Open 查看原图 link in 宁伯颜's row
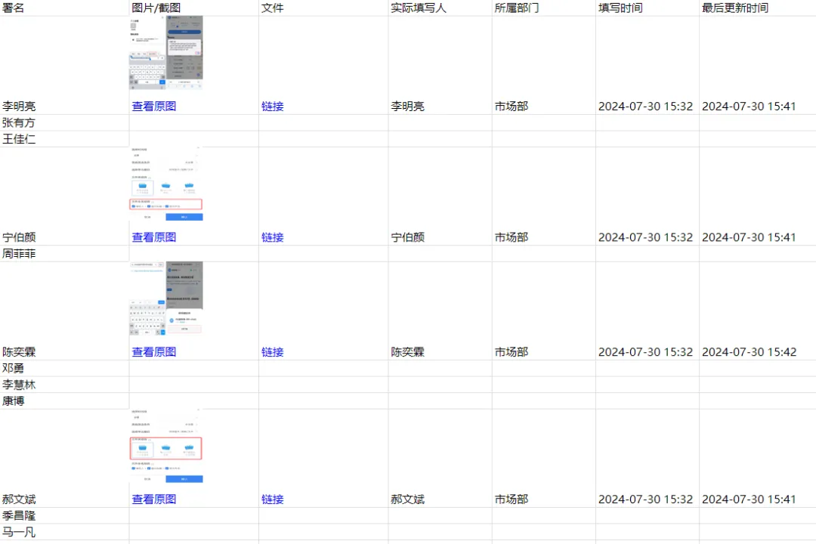 (154, 237)
